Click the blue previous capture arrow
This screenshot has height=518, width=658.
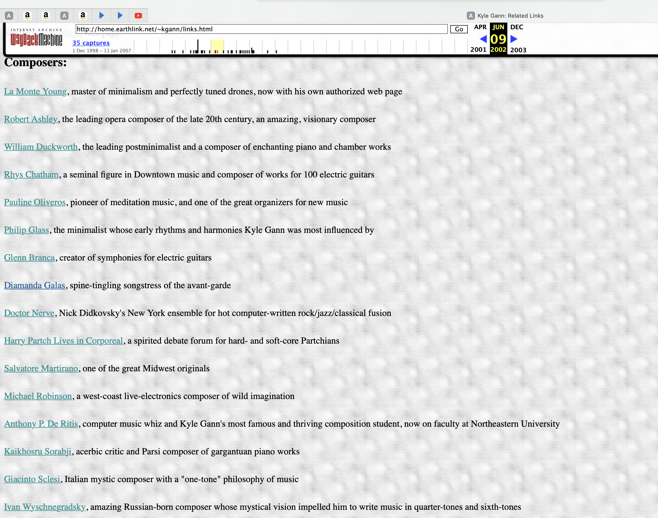click(483, 39)
